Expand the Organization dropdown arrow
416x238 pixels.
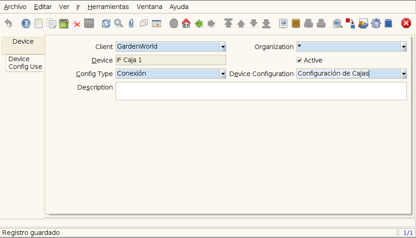[x=403, y=47]
